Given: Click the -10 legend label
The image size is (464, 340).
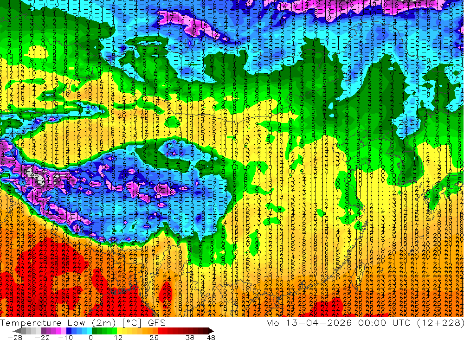Looking at the screenshot, I should pyautogui.click(x=65, y=338).
